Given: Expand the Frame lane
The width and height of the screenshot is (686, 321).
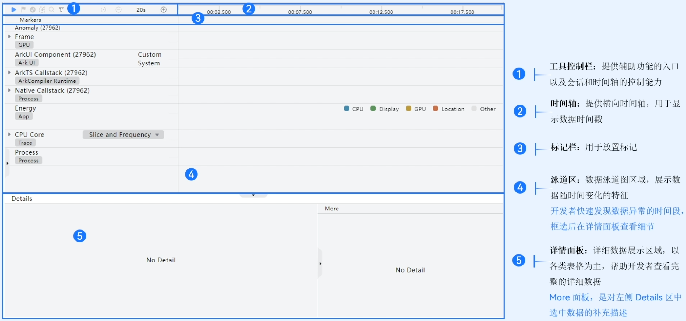Looking at the screenshot, I should (9, 37).
